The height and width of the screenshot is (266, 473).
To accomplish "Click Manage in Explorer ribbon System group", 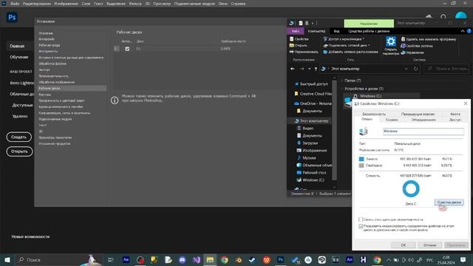I will pos(412,52).
